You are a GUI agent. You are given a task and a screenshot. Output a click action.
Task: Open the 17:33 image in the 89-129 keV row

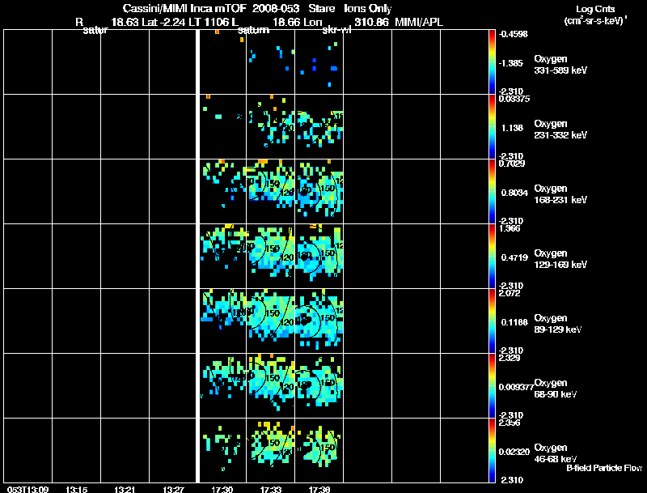coord(271,321)
